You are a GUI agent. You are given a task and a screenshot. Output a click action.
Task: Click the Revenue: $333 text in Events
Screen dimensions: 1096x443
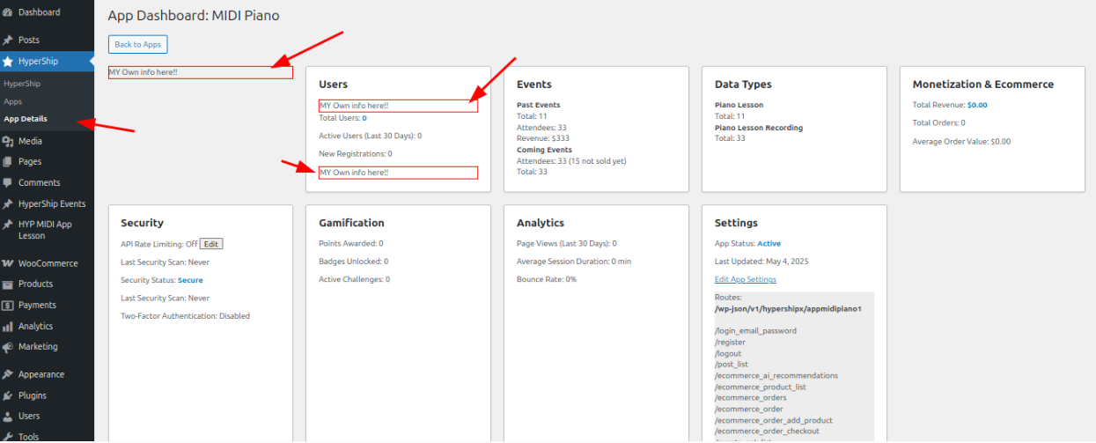543,138
